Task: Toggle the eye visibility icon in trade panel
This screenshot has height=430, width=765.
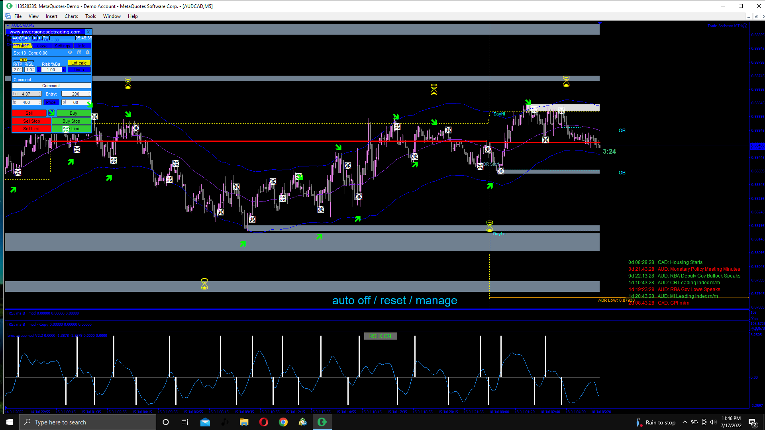Action: click(x=70, y=52)
